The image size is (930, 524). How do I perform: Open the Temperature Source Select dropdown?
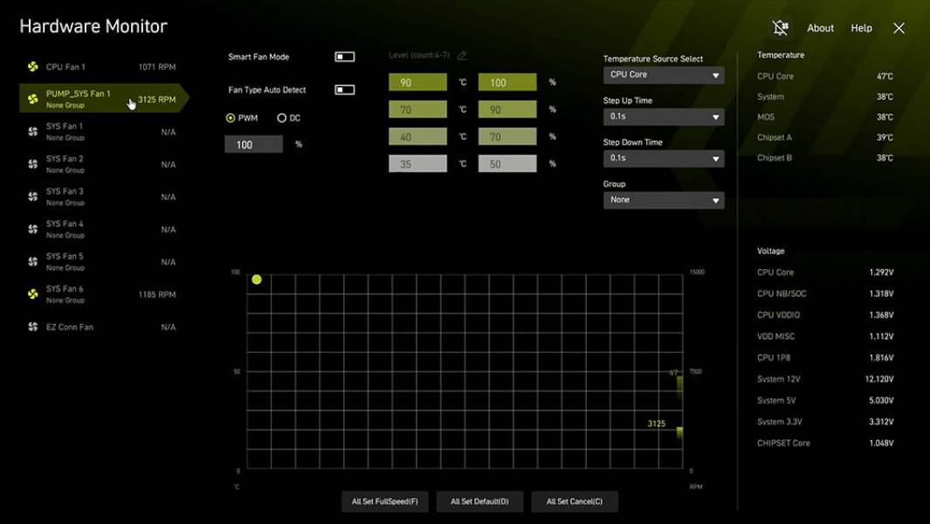(663, 75)
